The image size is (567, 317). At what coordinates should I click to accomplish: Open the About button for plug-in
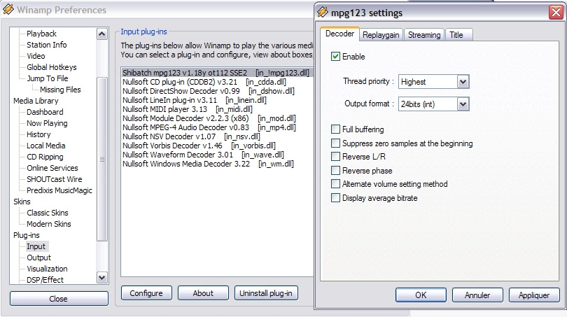tap(203, 293)
